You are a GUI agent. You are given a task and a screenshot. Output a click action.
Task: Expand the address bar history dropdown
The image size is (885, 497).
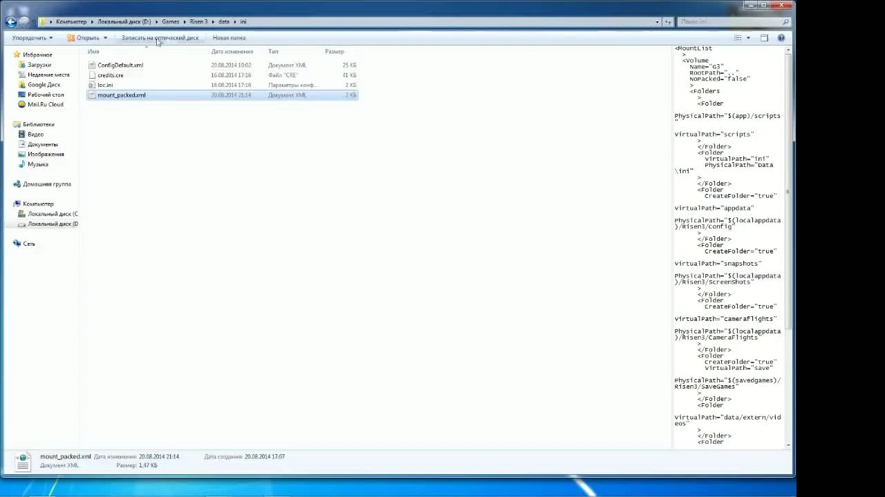pyautogui.click(x=657, y=22)
